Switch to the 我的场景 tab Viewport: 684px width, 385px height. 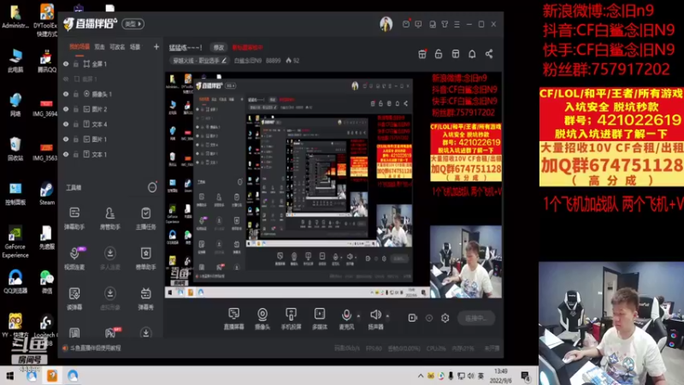coord(80,47)
